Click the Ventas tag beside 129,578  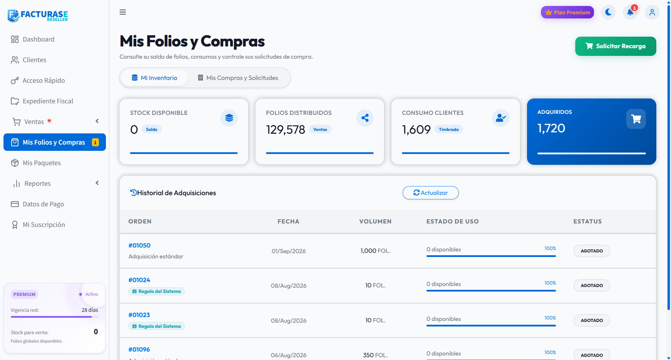click(320, 129)
